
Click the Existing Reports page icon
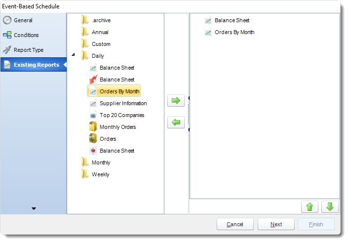pyautogui.click(x=7, y=65)
